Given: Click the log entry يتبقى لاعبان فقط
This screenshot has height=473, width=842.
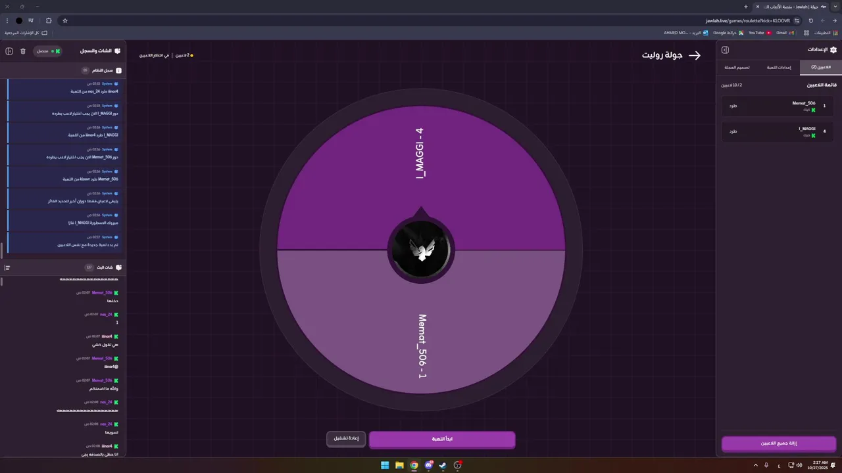Looking at the screenshot, I should (64, 198).
